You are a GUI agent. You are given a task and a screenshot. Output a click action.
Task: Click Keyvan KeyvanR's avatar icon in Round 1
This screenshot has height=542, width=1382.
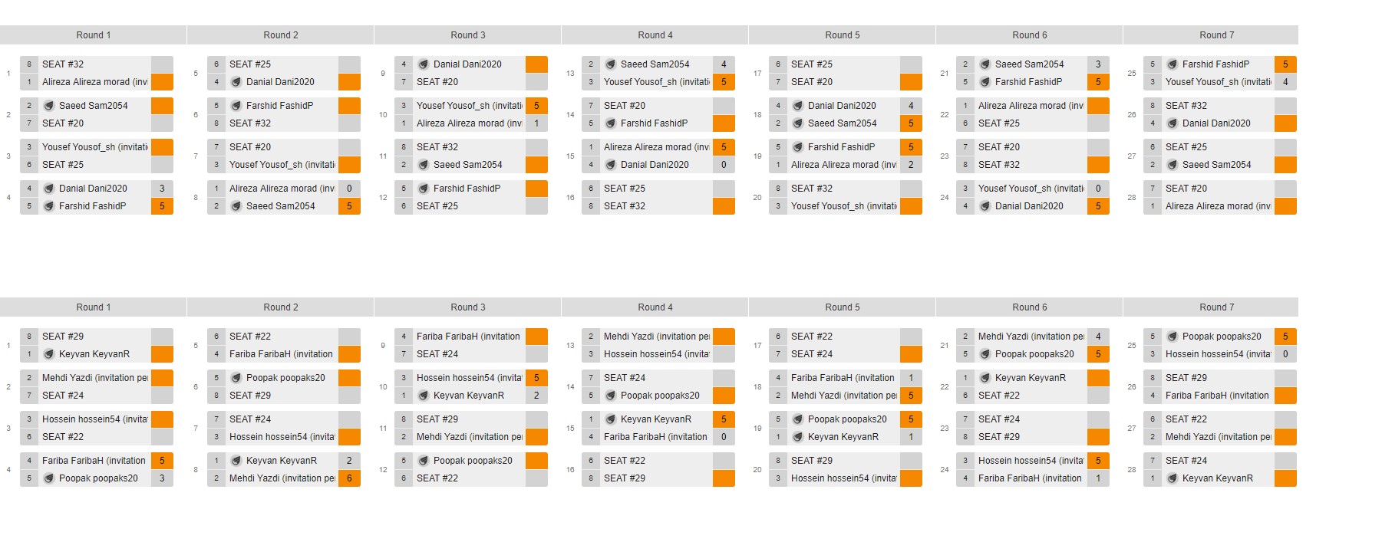click(49, 354)
